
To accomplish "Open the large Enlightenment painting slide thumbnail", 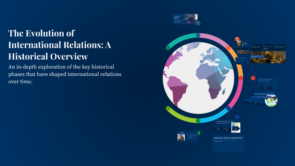I will tap(268, 57).
